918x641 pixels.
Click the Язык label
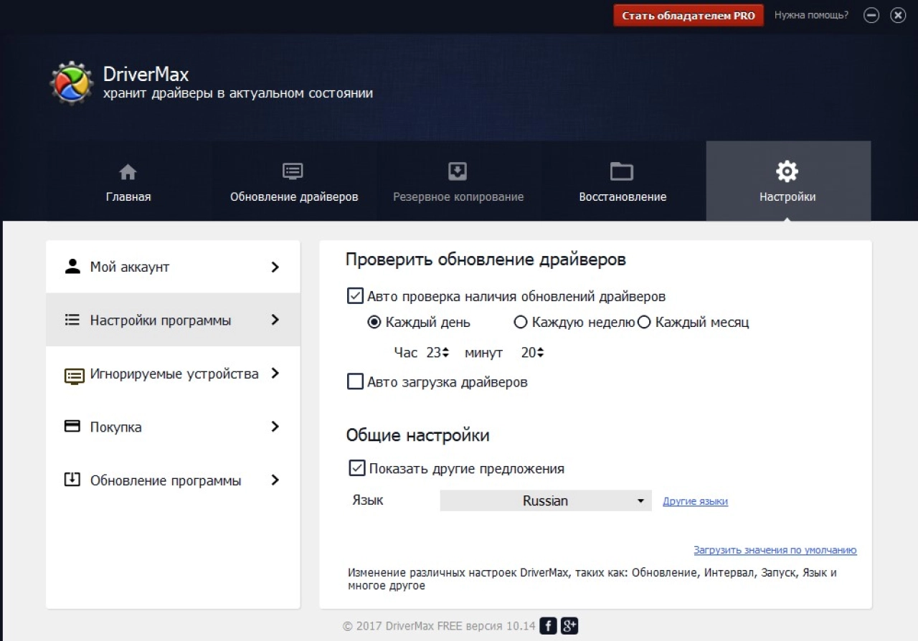(x=368, y=500)
